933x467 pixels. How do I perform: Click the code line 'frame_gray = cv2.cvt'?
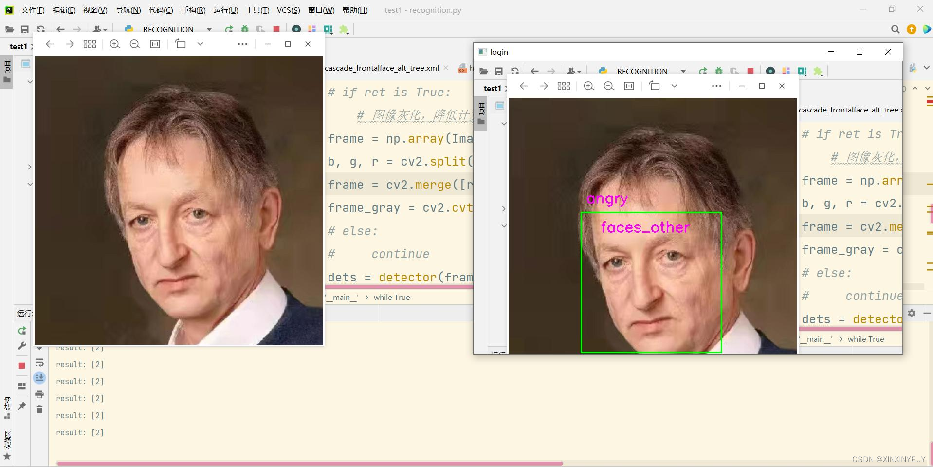tap(400, 208)
